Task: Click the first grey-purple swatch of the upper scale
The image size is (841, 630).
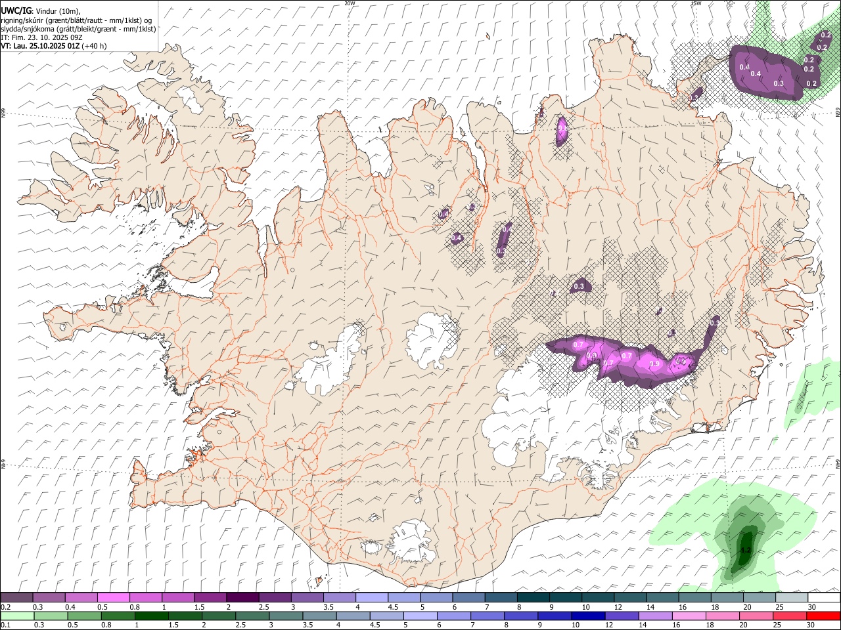Action: click(x=16, y=598)
